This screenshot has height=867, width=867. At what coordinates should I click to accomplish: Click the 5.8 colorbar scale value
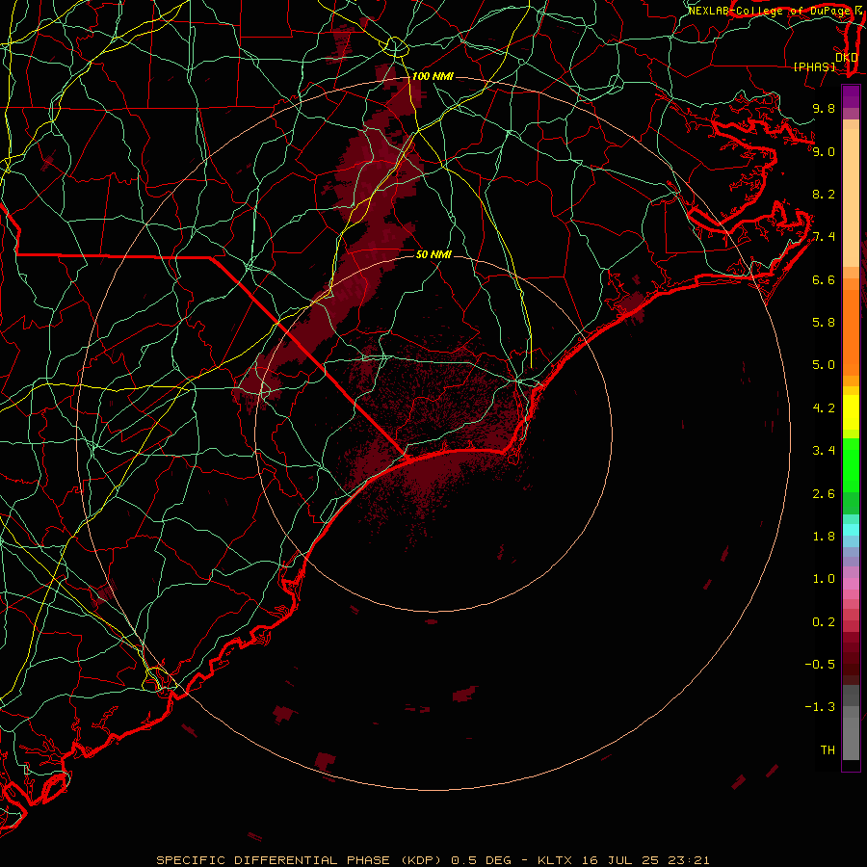click(824, 322)
